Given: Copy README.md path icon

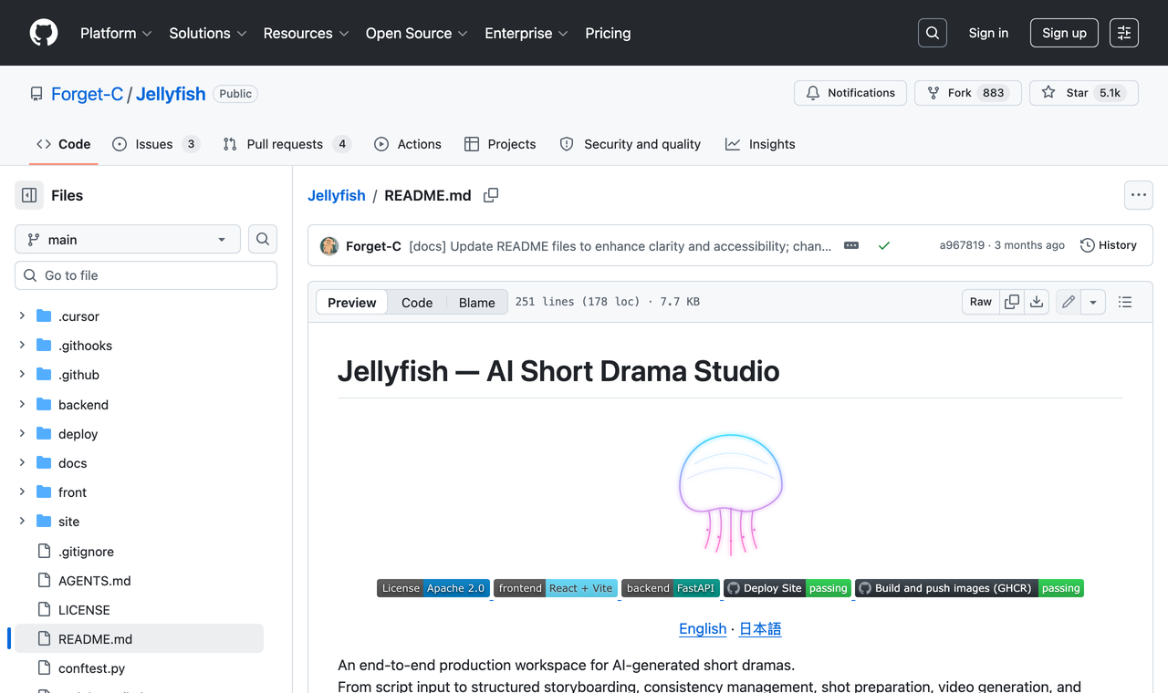Looking at the screenshot, I should 491,195.
